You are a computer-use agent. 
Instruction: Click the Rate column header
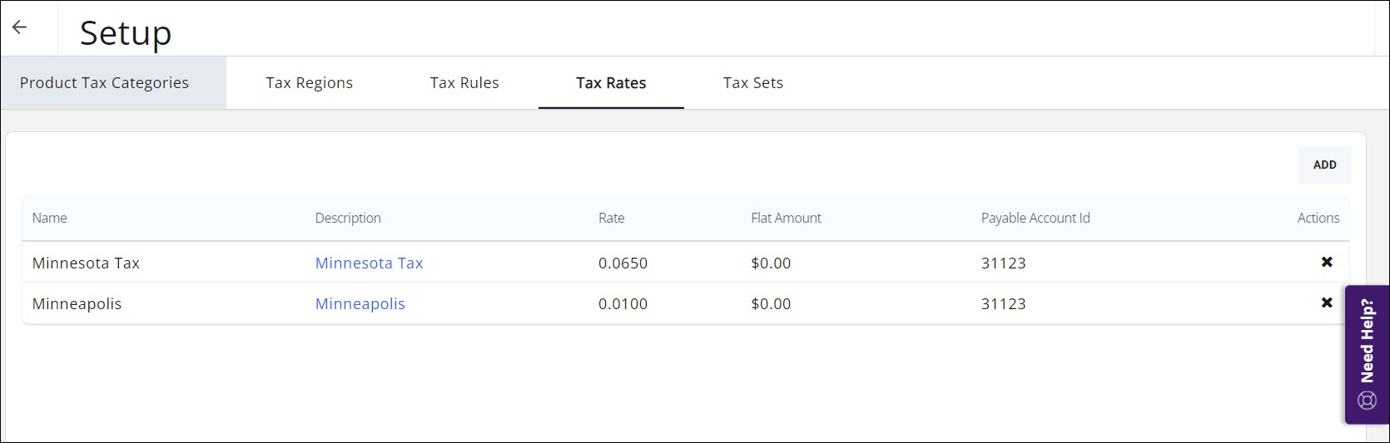pos(611,218)
